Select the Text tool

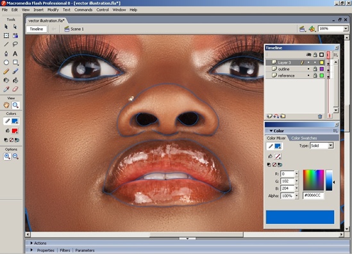coord(15,54)
